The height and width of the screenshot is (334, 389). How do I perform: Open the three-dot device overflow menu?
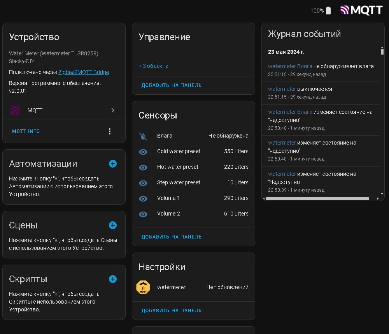pyautogui.click(x=110, y=131)
